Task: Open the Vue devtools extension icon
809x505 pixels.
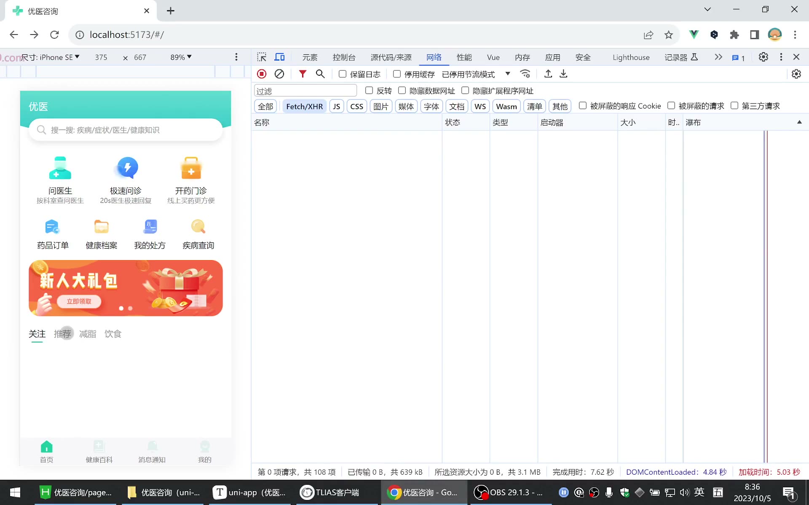Action: [x=694, y=35]
